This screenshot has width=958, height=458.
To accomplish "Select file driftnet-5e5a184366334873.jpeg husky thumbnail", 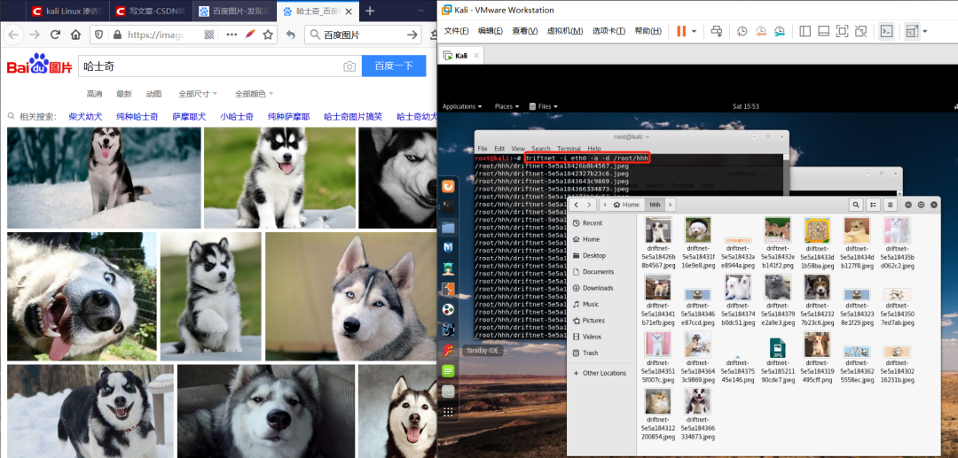I will coord(698,401).
